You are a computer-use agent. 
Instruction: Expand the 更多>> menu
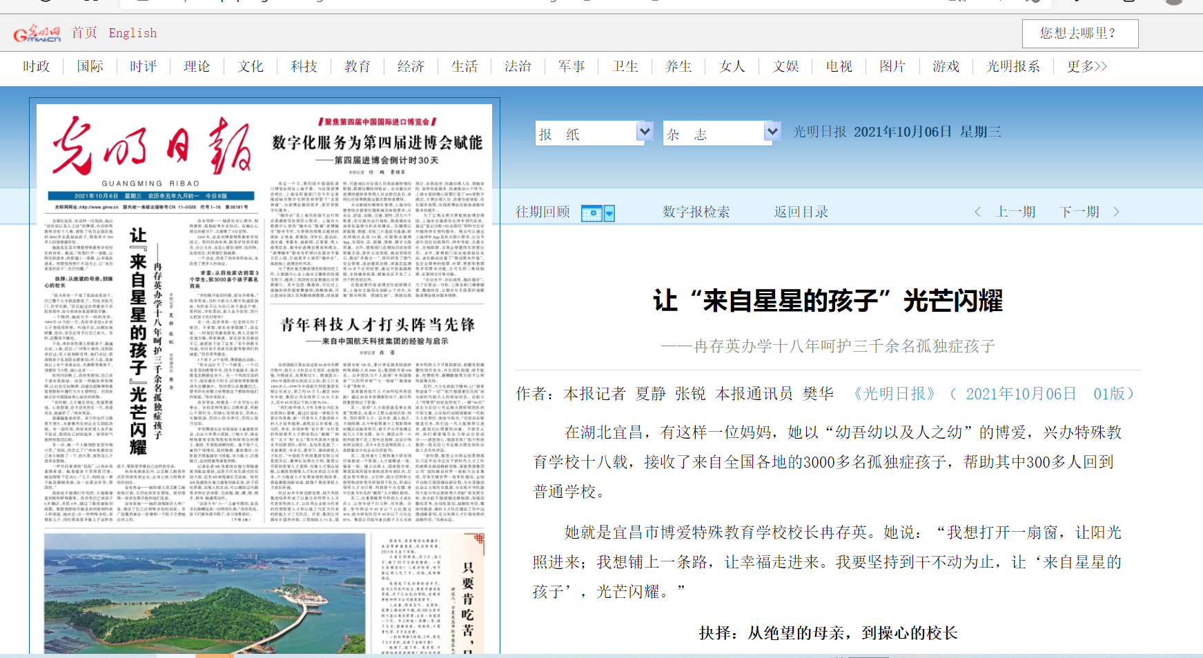1087,66
